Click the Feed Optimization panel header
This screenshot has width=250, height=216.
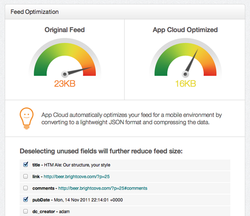(x=125, y=12)
